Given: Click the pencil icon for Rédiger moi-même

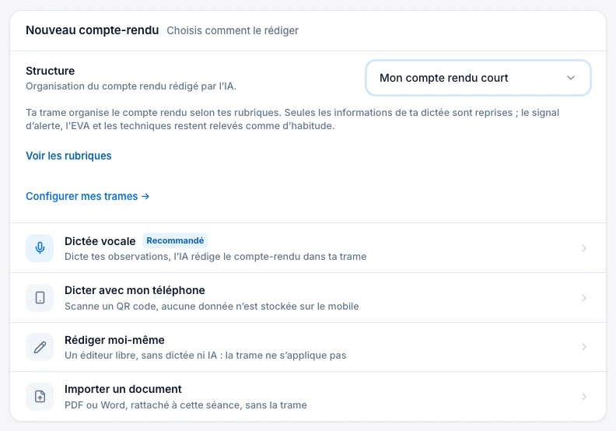Looking at the screenshot, I should click(x=40, y=347).
